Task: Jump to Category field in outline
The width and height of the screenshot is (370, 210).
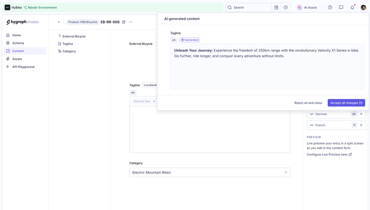Action: [x=67, y=51]
